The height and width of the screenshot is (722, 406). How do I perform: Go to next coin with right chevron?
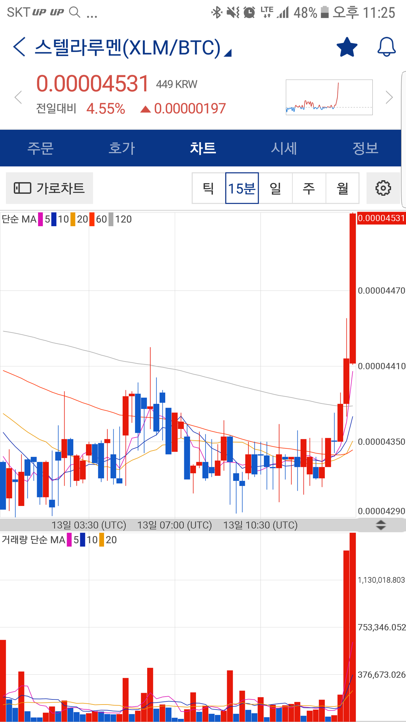tap(389, 97)
